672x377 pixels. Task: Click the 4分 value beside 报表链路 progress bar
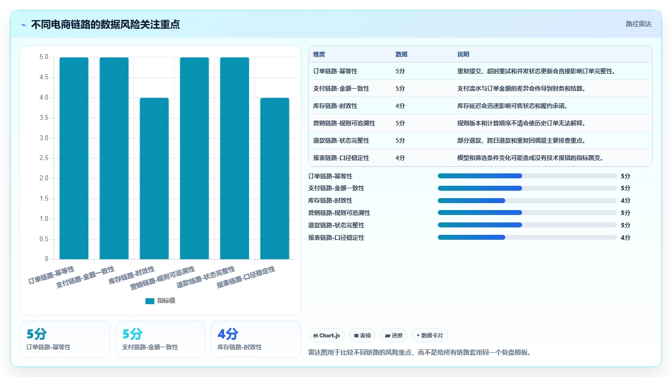[625, 238]
